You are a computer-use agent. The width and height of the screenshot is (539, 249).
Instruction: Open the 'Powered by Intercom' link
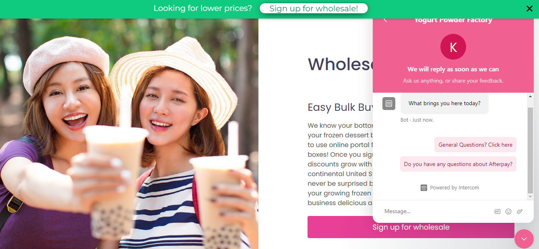pyautogui.click(x=450, y=188)
